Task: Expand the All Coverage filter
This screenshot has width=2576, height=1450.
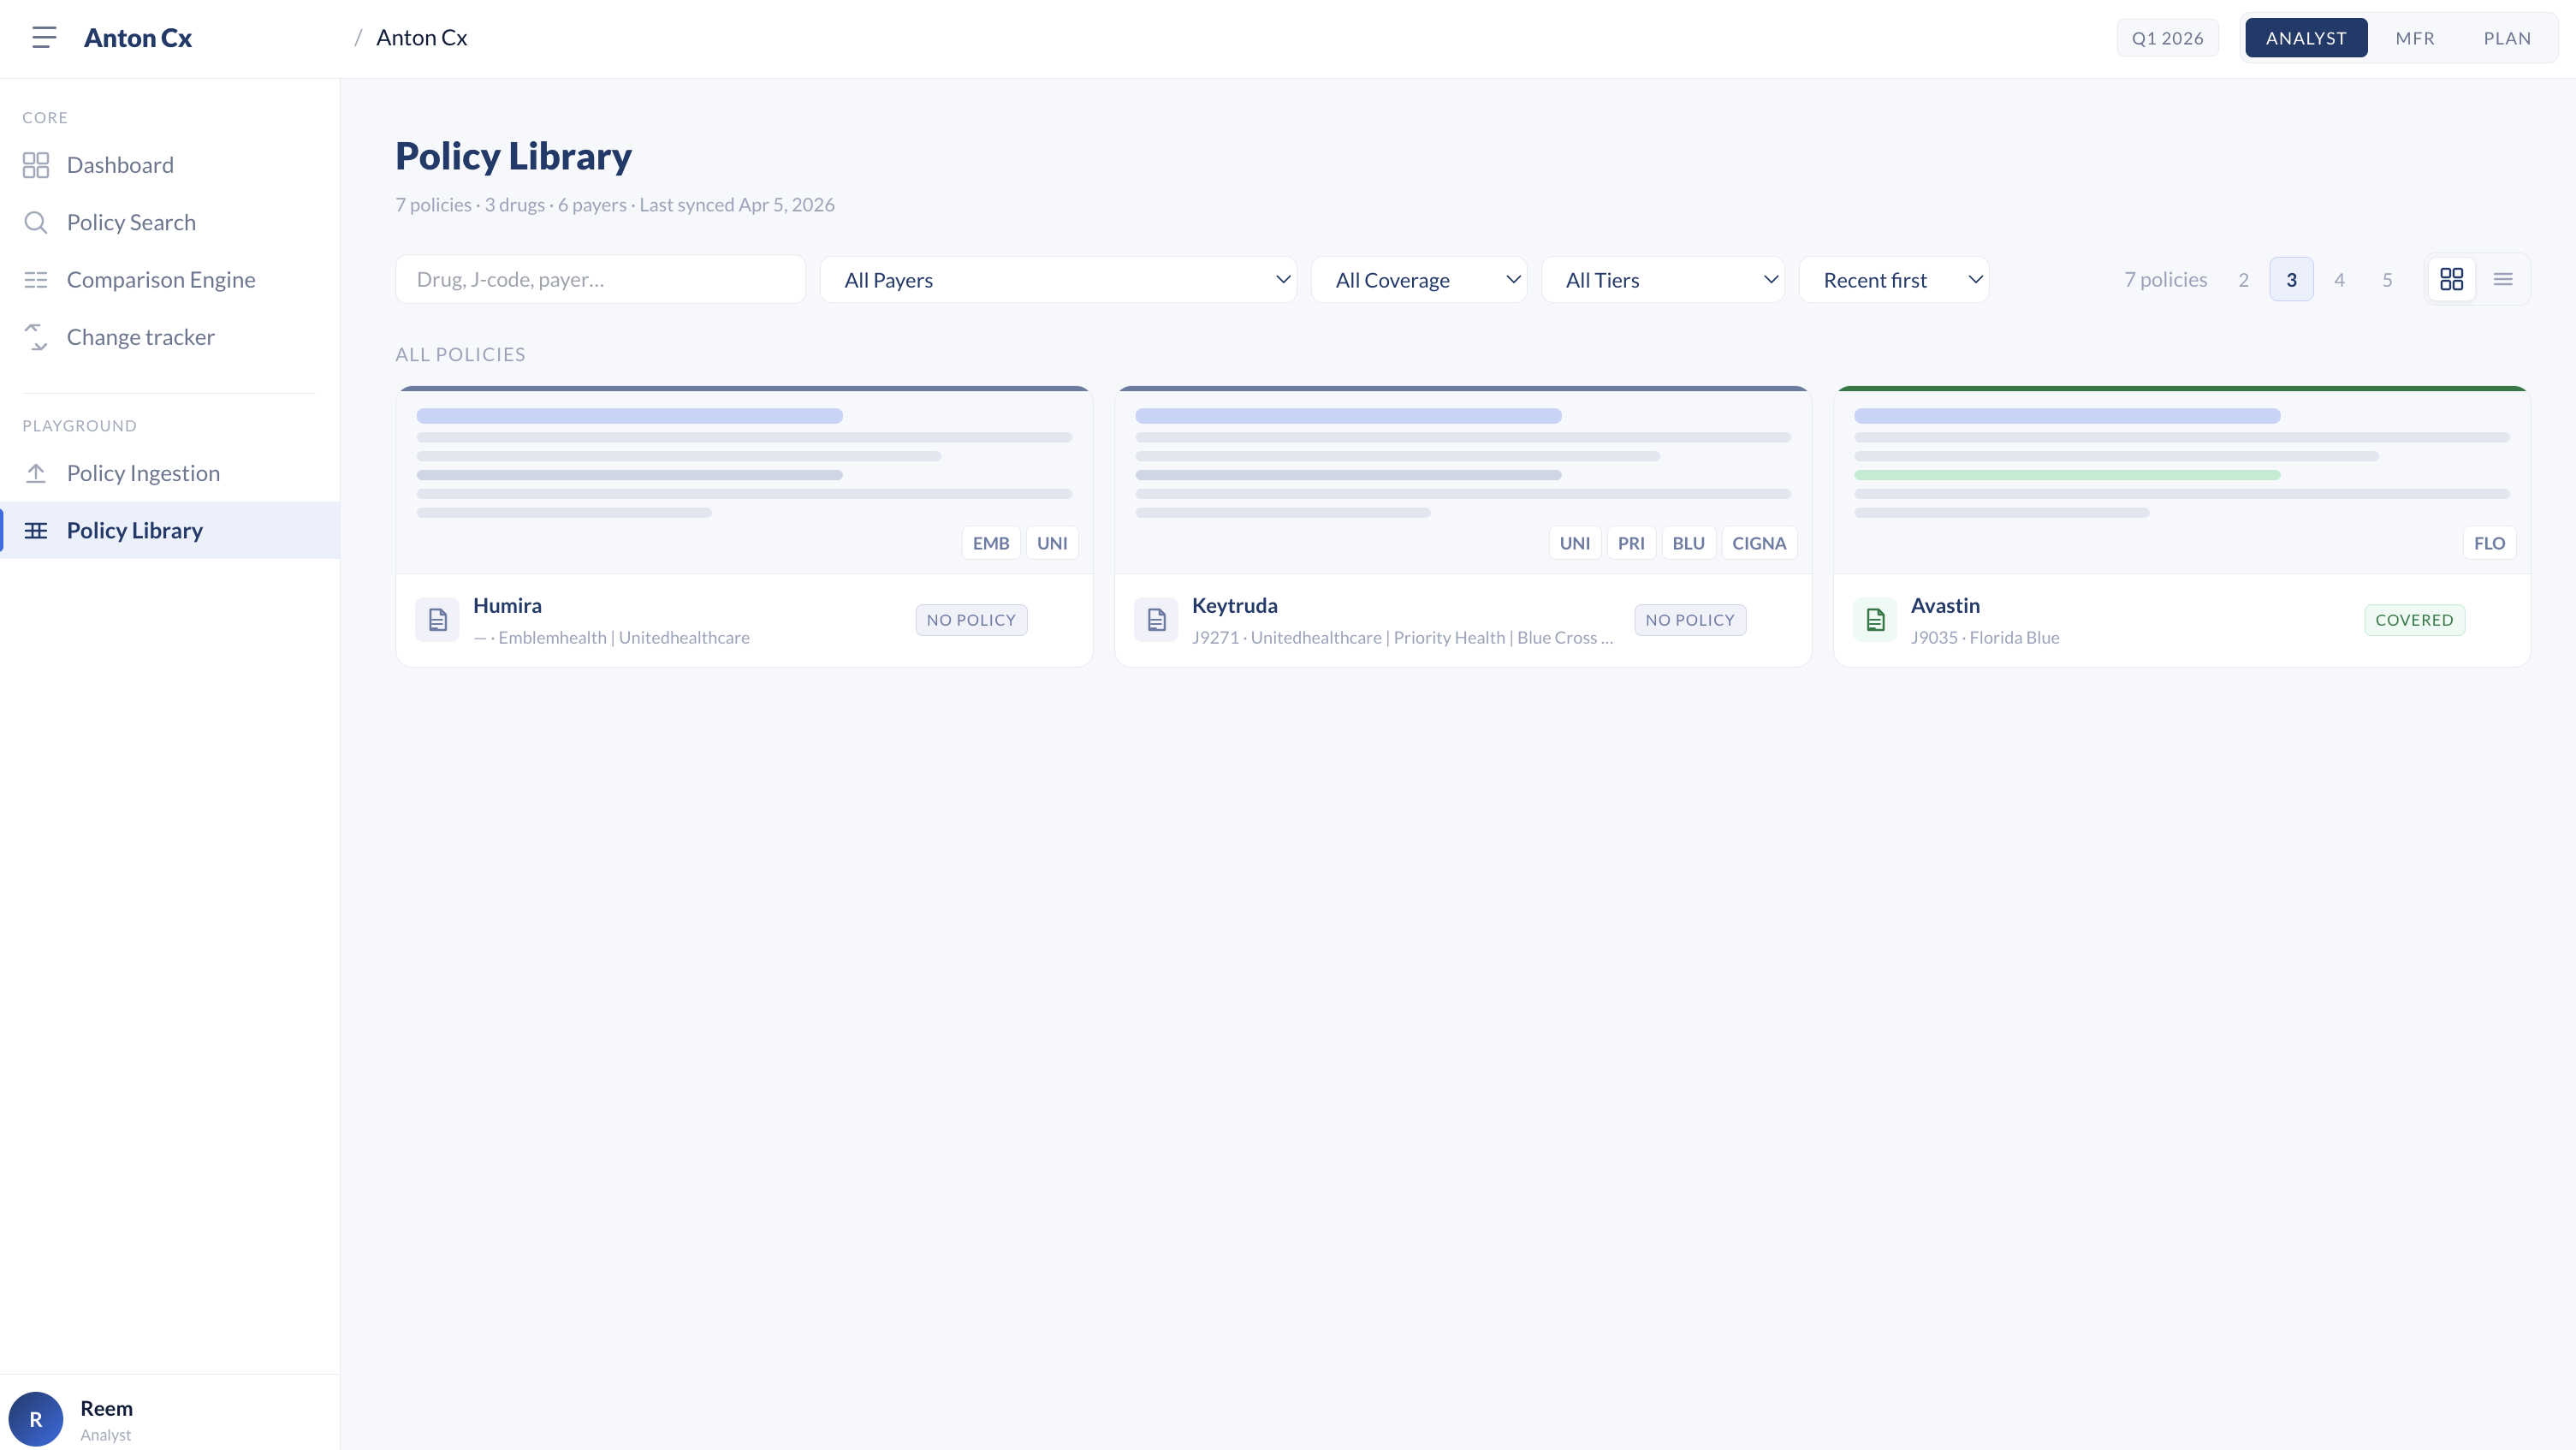Action: pos(1418,280)
